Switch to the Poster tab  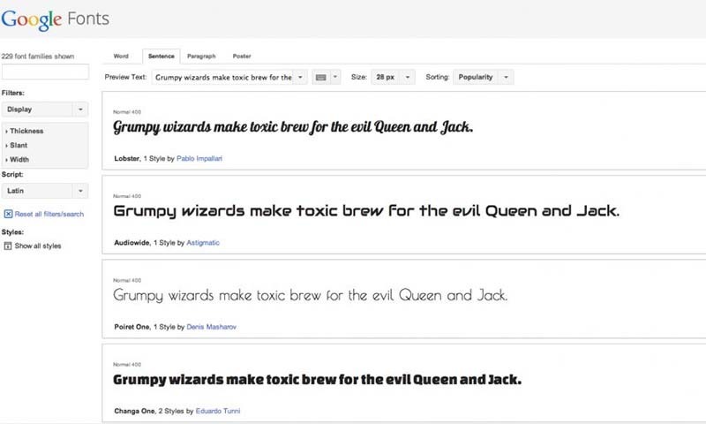click(x=242, y=57)
